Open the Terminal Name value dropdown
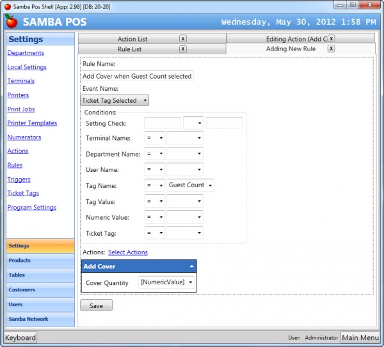Screen dimensions: 384x347 (x=185, y=138)
